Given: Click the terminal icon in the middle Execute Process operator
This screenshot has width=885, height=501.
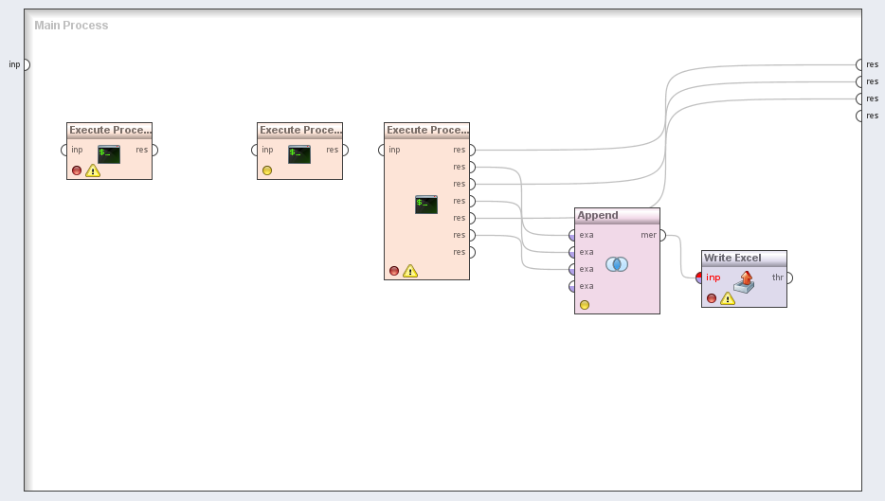Looking at the screenshot, I should pos(299,154).
